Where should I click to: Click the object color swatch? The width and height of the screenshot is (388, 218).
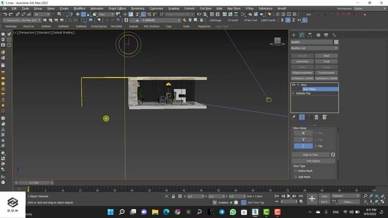tap(336, 42)
